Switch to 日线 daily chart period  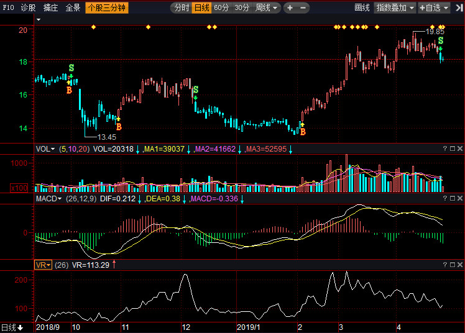point(201,8)
